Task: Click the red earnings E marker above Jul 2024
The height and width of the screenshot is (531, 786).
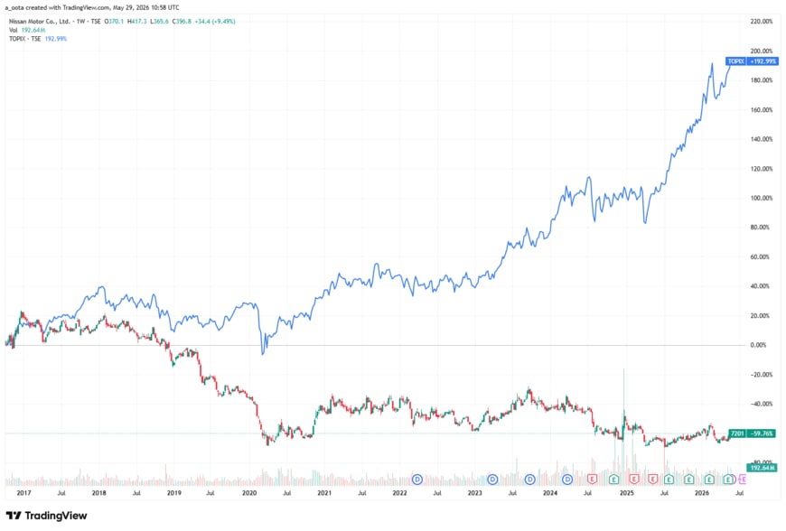Action: click(592, 480)
